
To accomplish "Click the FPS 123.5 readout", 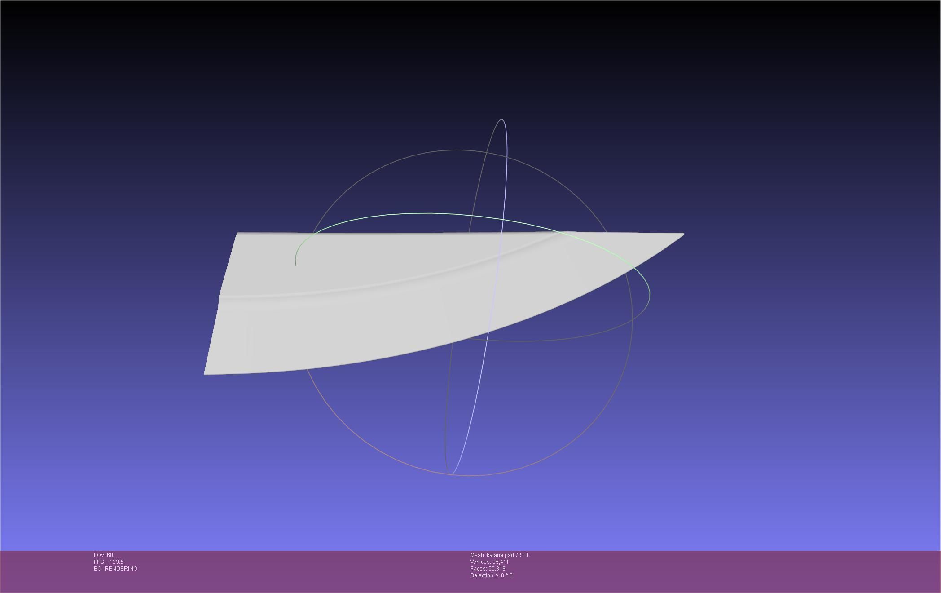I will pyautogui.click(x=108, y=562).
